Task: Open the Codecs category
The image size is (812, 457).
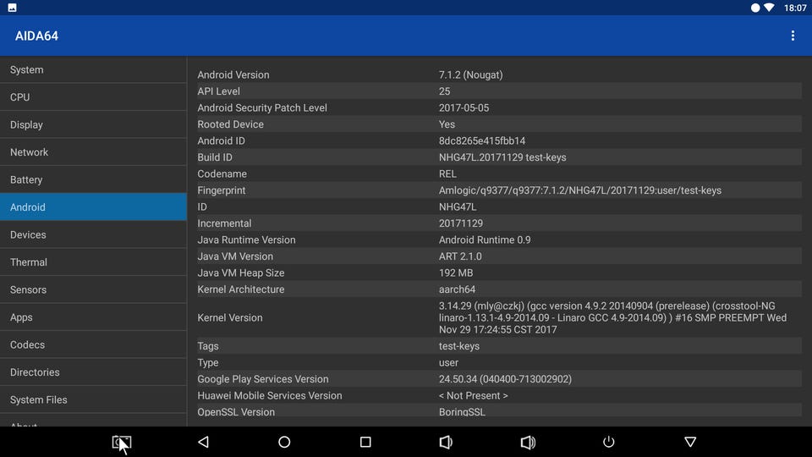Action: coord(93,344)
